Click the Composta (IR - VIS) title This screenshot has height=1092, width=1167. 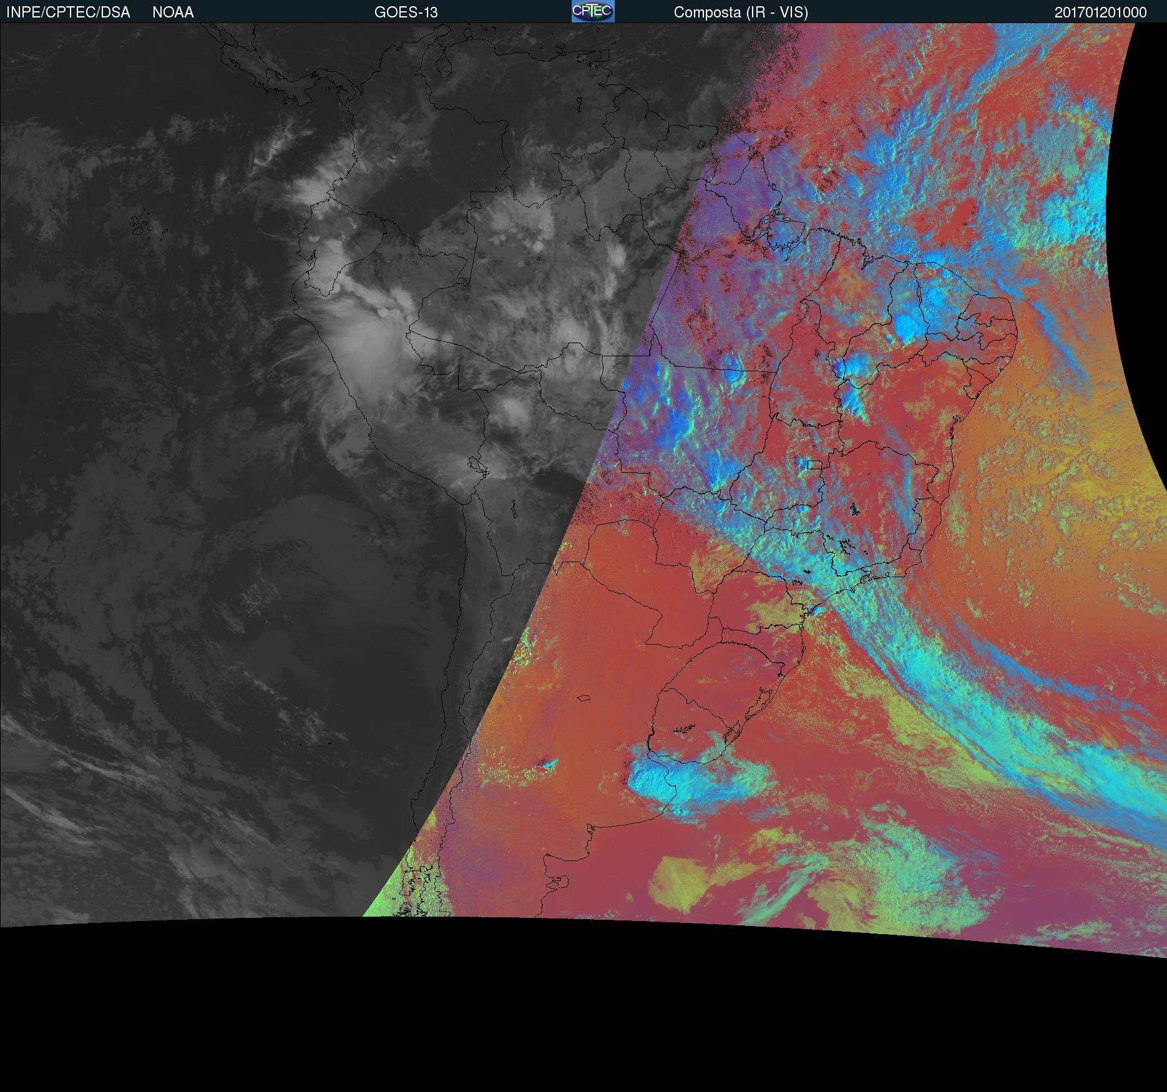741,12
